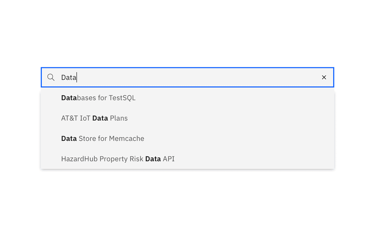Dismiss the current query via the clear icon
Screen dimensions: 375x236
coord(324,77)
